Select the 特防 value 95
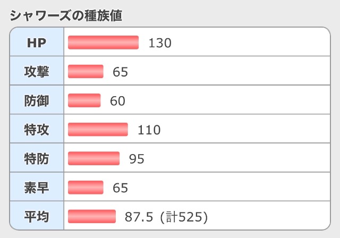Image resolution: width=340 pixels, height=238 pixels. [137, 159]
